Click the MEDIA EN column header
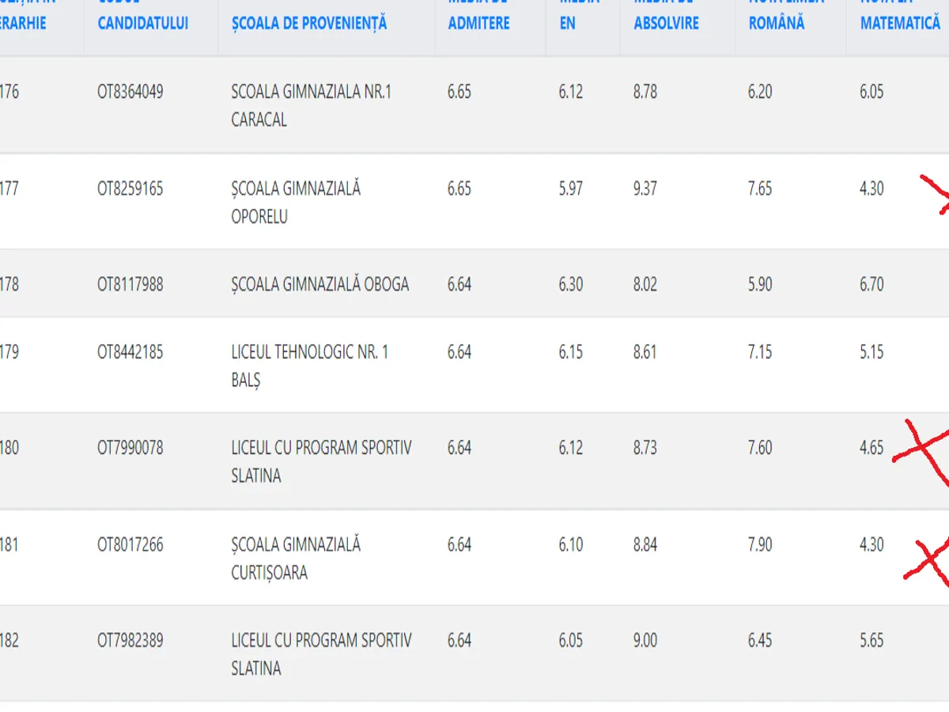 tap(568, 22)
